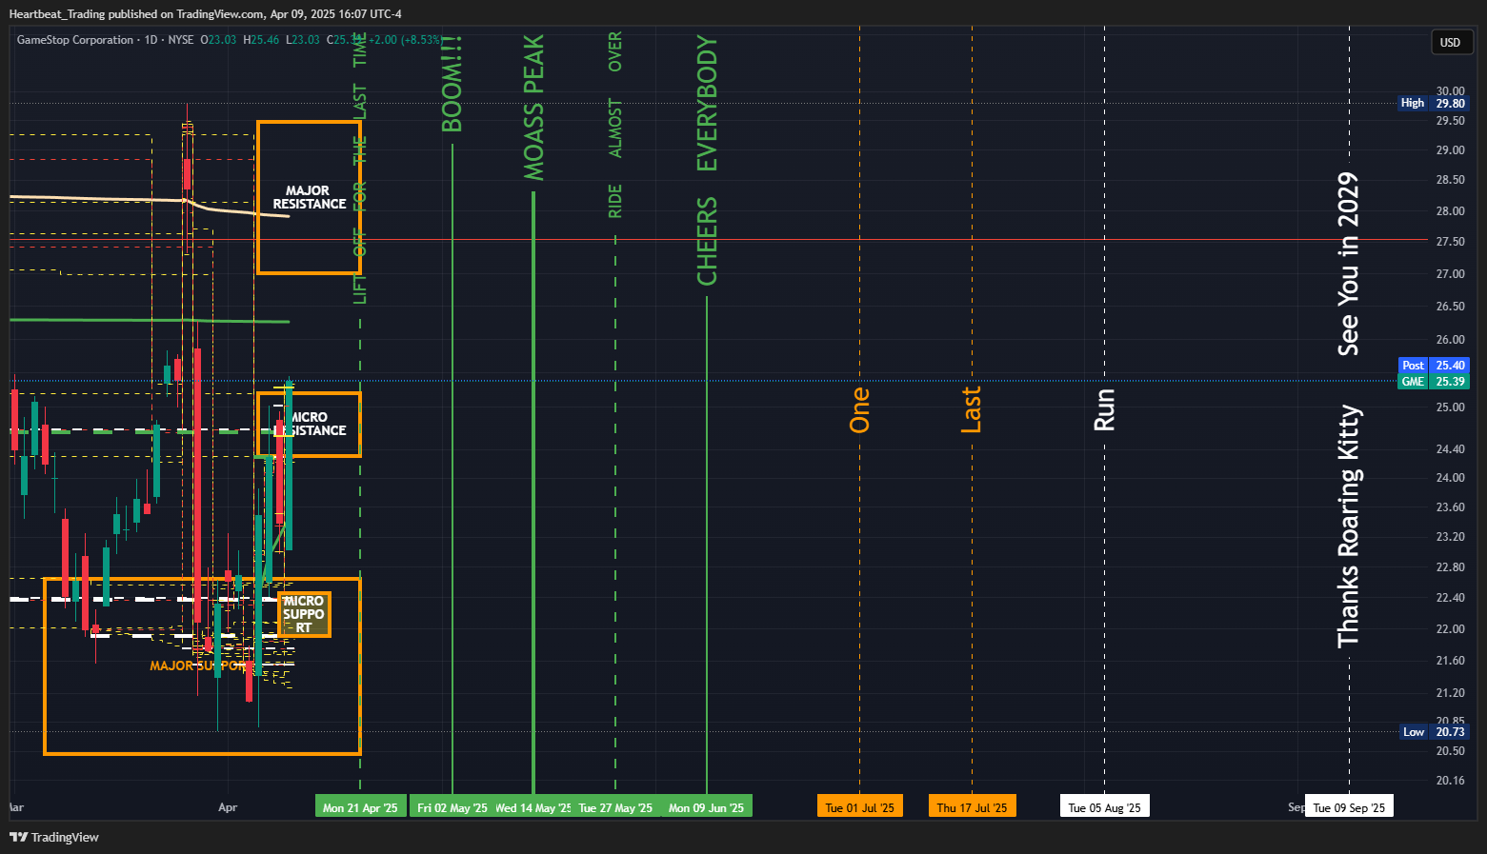Viewport: 1487px width, 854px height.
Task: Click the 27.50 price axis value
Action: click(x=1450, y=242)
